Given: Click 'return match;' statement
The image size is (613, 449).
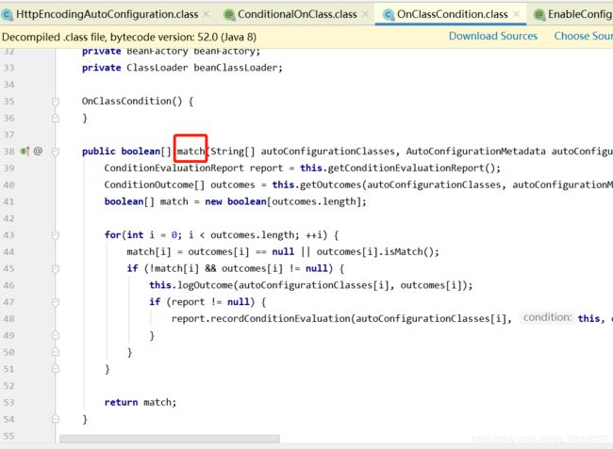Looking at the screenshot, I should pos(141,403).
